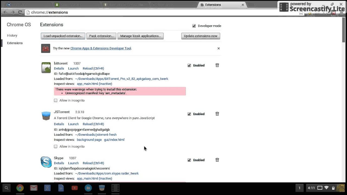
Task: Toggle the Developer mode checkbox
Action: 194,26
